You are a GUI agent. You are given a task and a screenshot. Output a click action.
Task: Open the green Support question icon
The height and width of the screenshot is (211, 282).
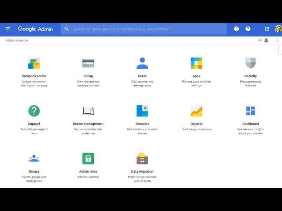[34, 111]
